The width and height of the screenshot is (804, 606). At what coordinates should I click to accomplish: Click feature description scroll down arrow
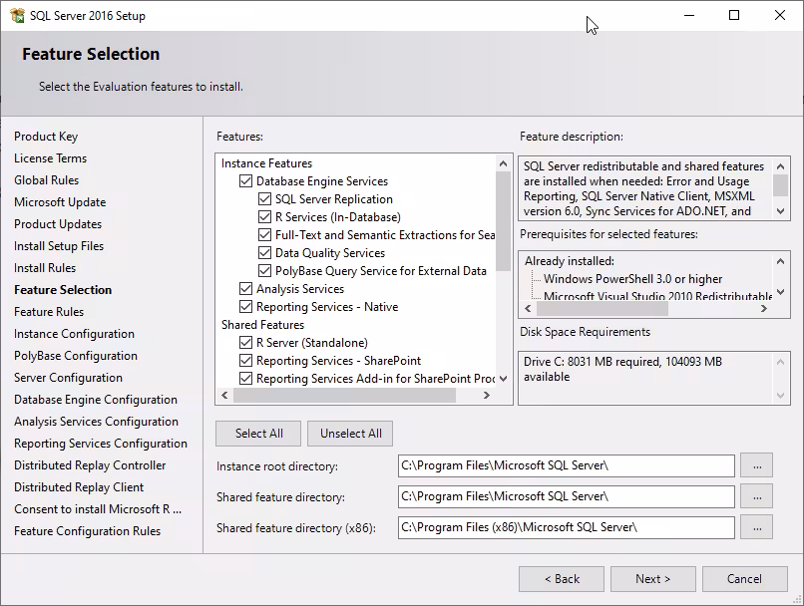coord(780,211)
